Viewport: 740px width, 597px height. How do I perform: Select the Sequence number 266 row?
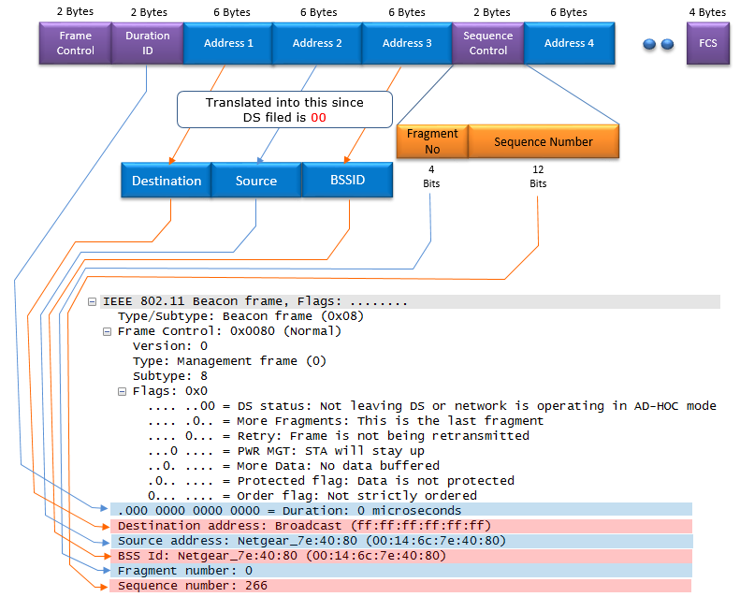pyautogui.click(x=401, y=586)
